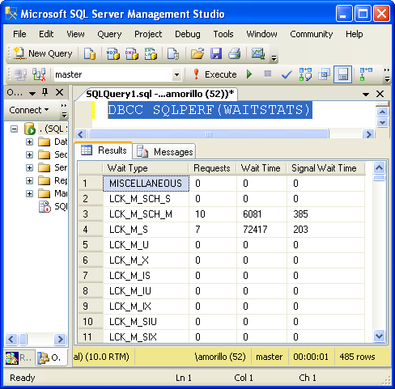Open the Connect dropdown in Object Explorer
The image size is (395, 389).
(x=29, y=110)
